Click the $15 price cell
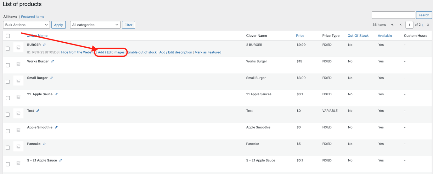This screenshot has height=174, width=433. 299,61
